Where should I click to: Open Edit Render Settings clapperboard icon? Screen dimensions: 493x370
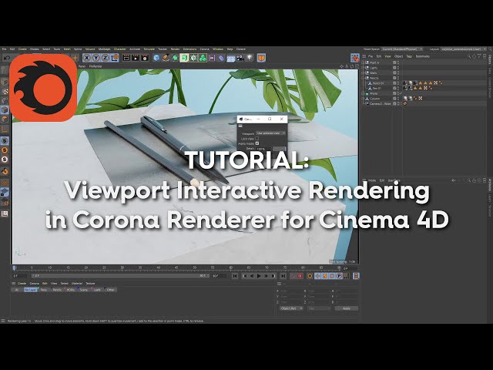pos(145,58)
